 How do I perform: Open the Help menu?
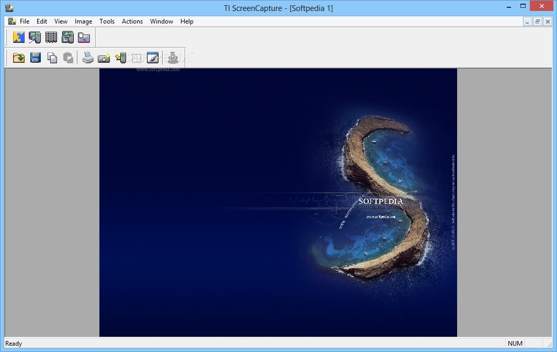click(x=187, y=21)
